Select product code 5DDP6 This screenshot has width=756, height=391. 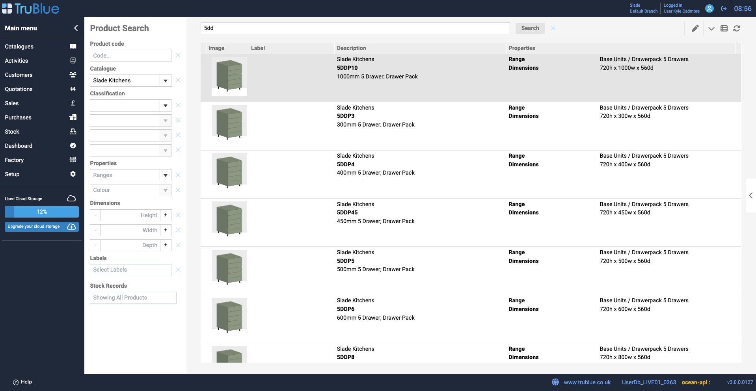coord(346,309)
